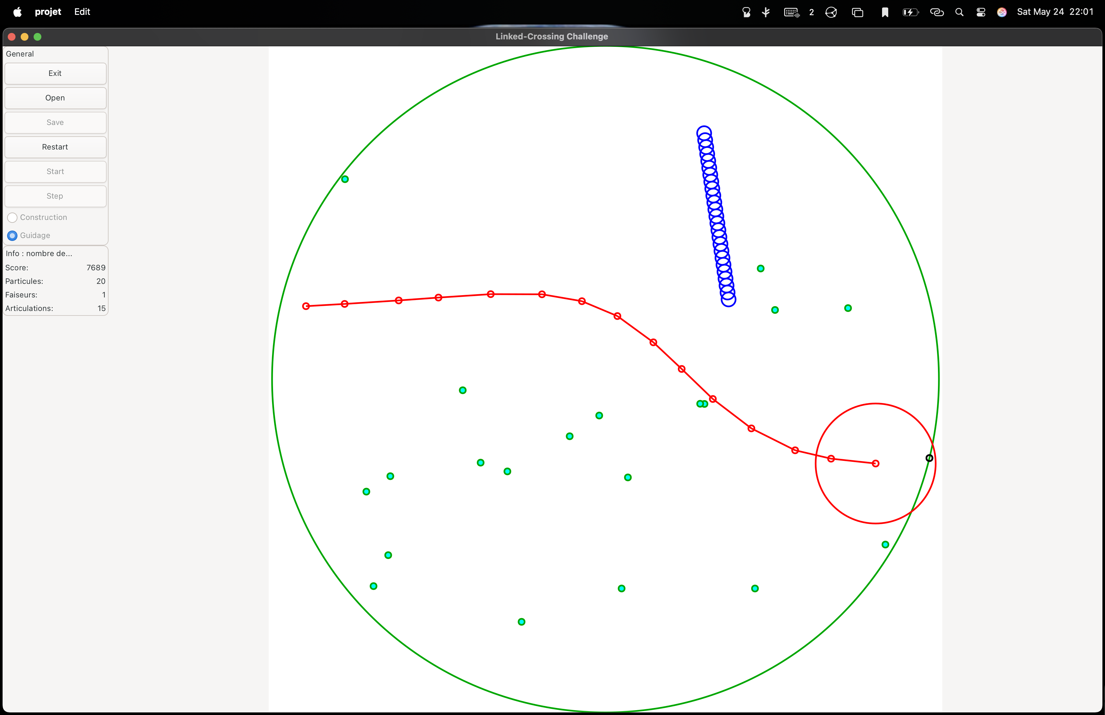Viewport: 1105px width, 715px height.
Task: Click the red chain's leftmost articulation
Action: (306, 306)
